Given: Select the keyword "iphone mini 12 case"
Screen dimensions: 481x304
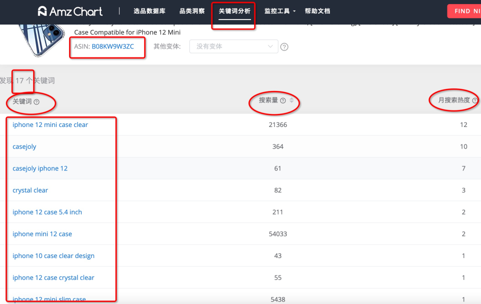Looking at the screenshot, I should 42,233.
